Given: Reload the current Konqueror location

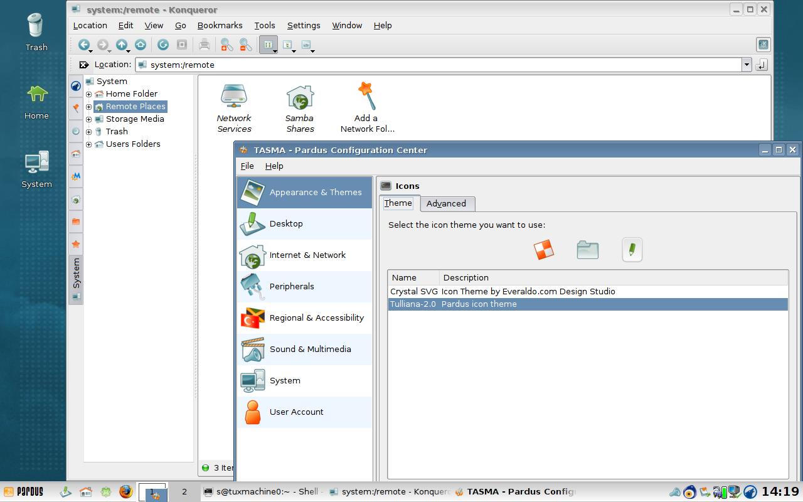Looking at the screenshot, I should pyautogui.click(x=163, y=45).
